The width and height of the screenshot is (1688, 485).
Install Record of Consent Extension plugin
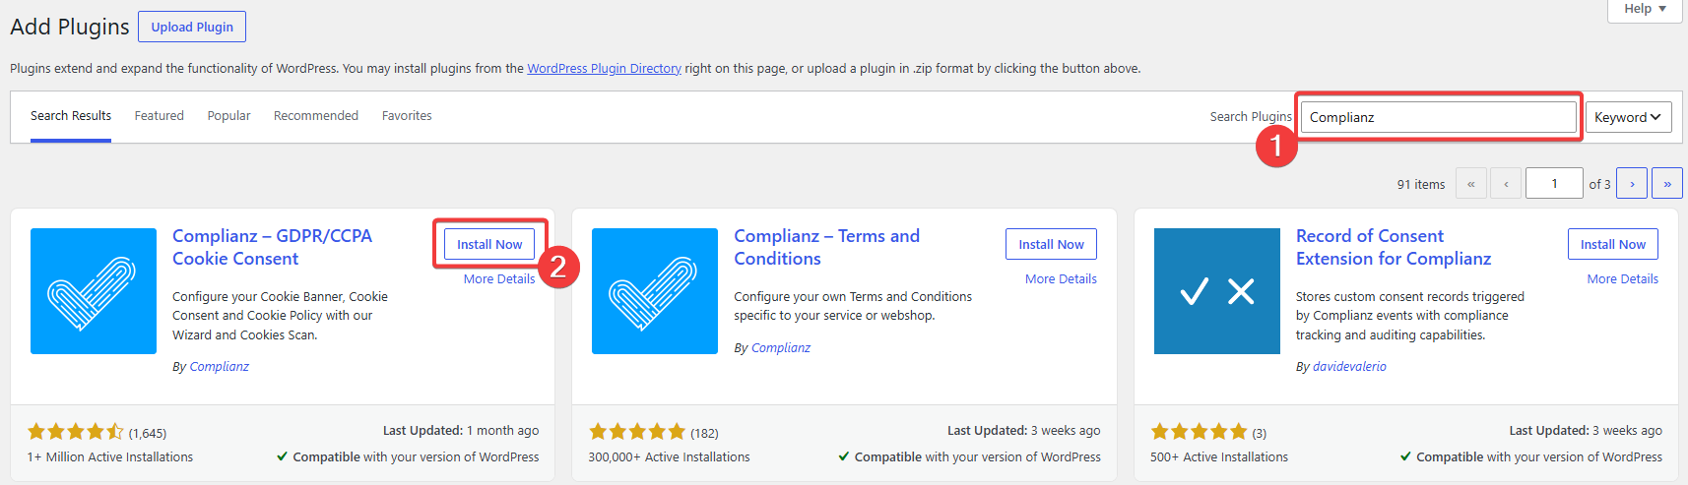pos(1613,244)
